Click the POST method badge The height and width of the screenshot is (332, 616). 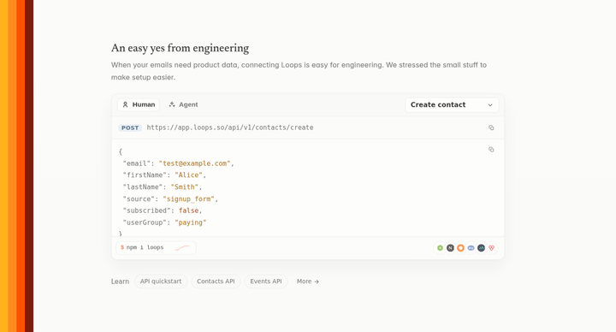130,127
